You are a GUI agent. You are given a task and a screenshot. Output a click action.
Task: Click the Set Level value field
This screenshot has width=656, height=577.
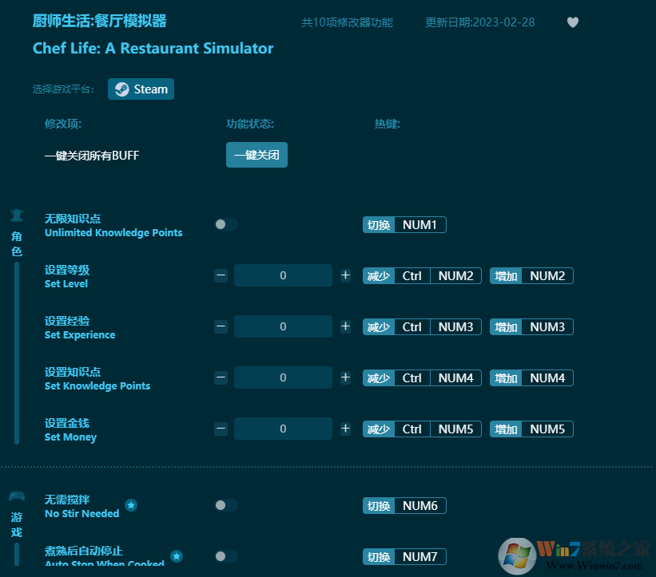(283, 275)
